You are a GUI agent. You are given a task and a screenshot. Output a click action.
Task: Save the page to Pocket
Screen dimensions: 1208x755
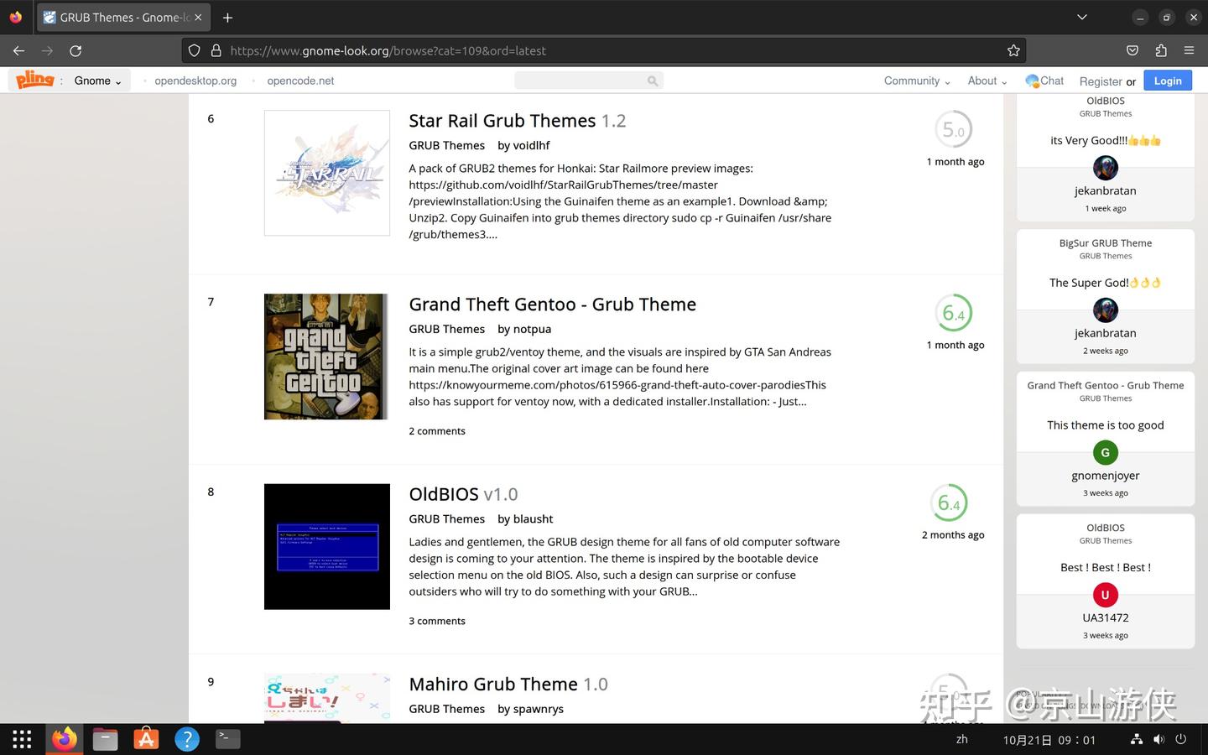[x=1132, y=50]
